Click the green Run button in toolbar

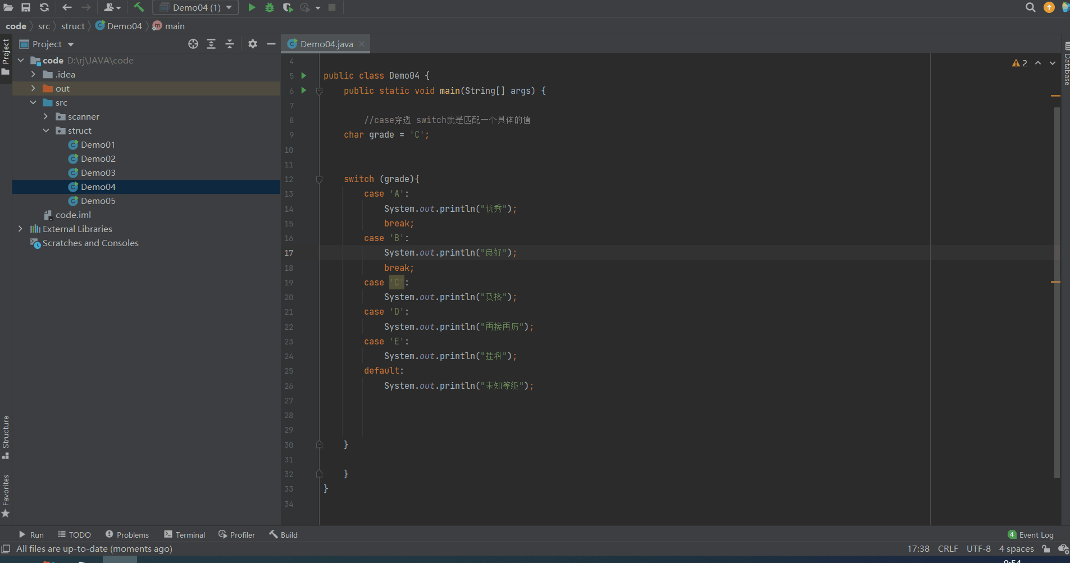coord(252,7)
